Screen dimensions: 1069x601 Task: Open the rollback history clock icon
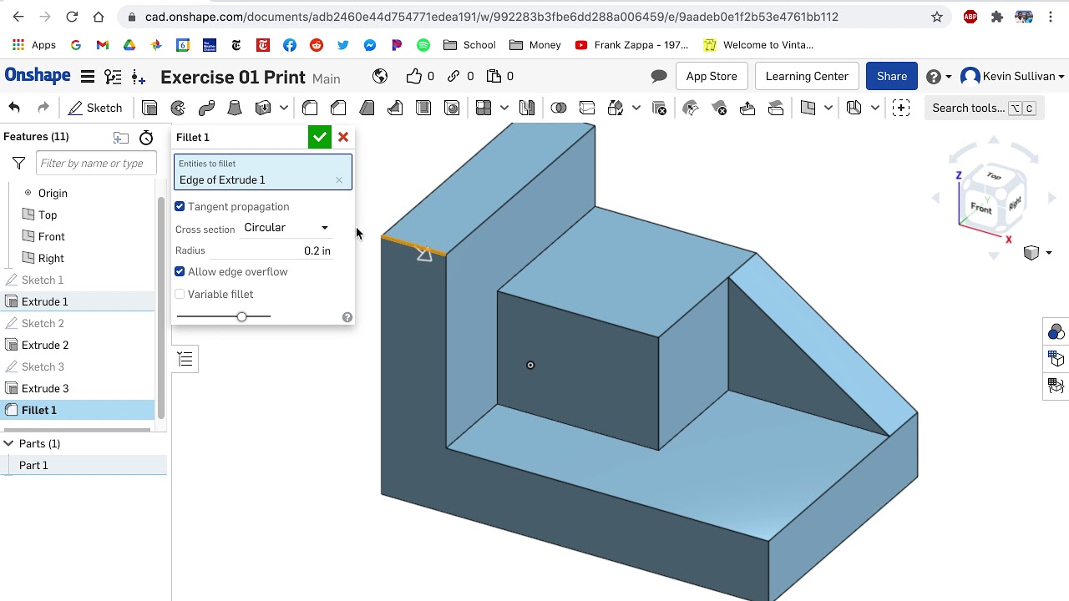[146, 138]
